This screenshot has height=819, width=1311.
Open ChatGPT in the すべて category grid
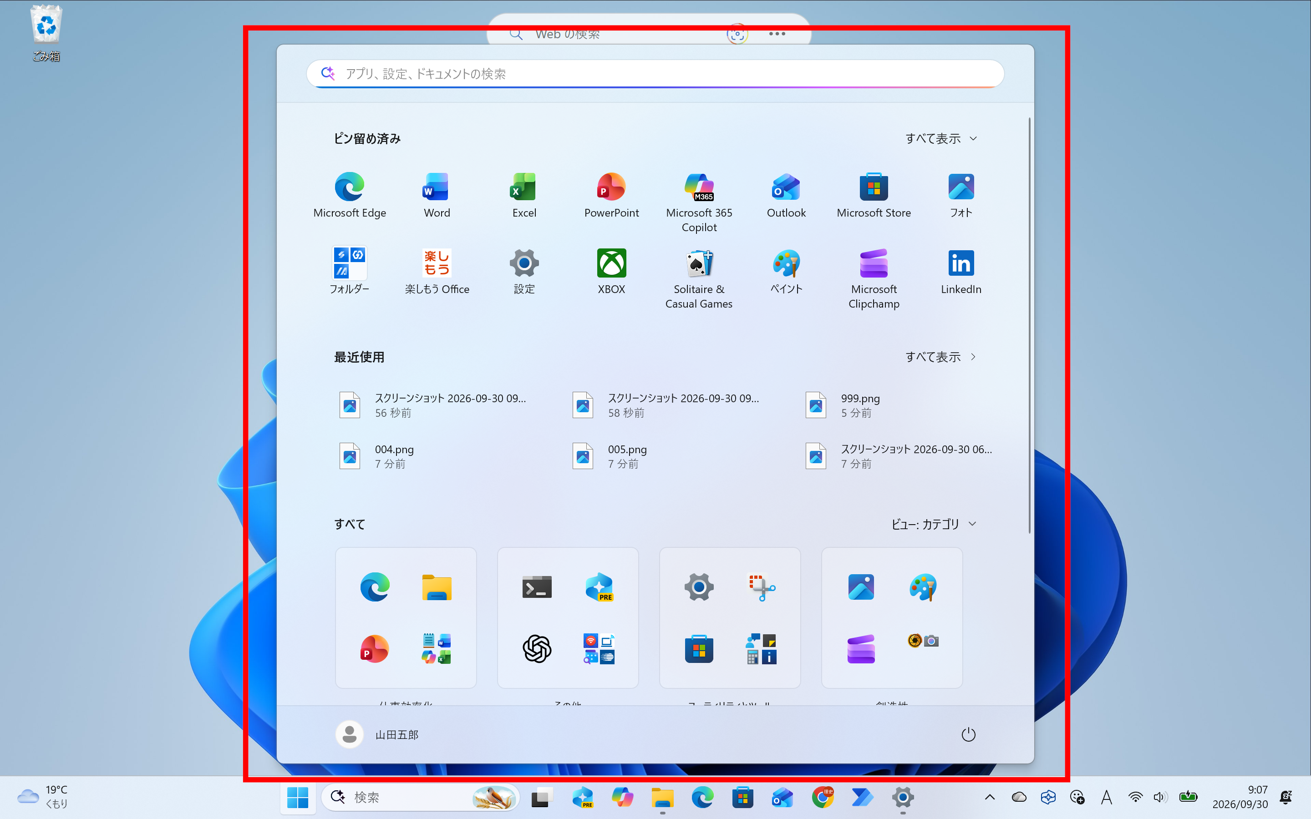click(537, 648)
